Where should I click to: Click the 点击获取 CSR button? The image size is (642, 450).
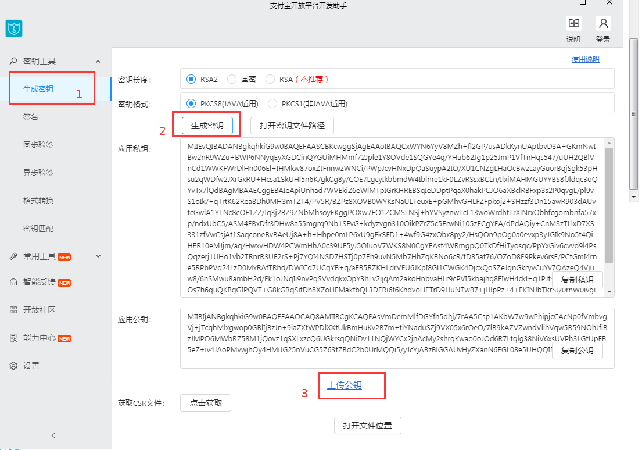pos(206,403)
